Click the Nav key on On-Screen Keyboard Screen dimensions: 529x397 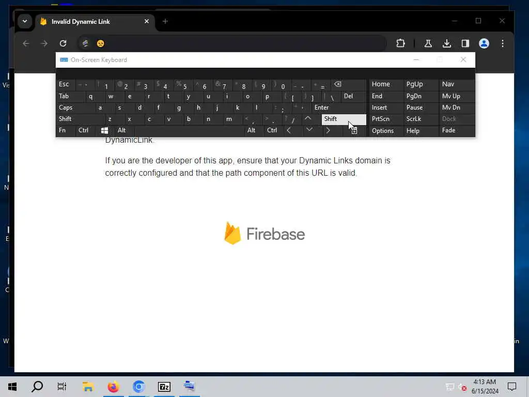tap(457, 84)
